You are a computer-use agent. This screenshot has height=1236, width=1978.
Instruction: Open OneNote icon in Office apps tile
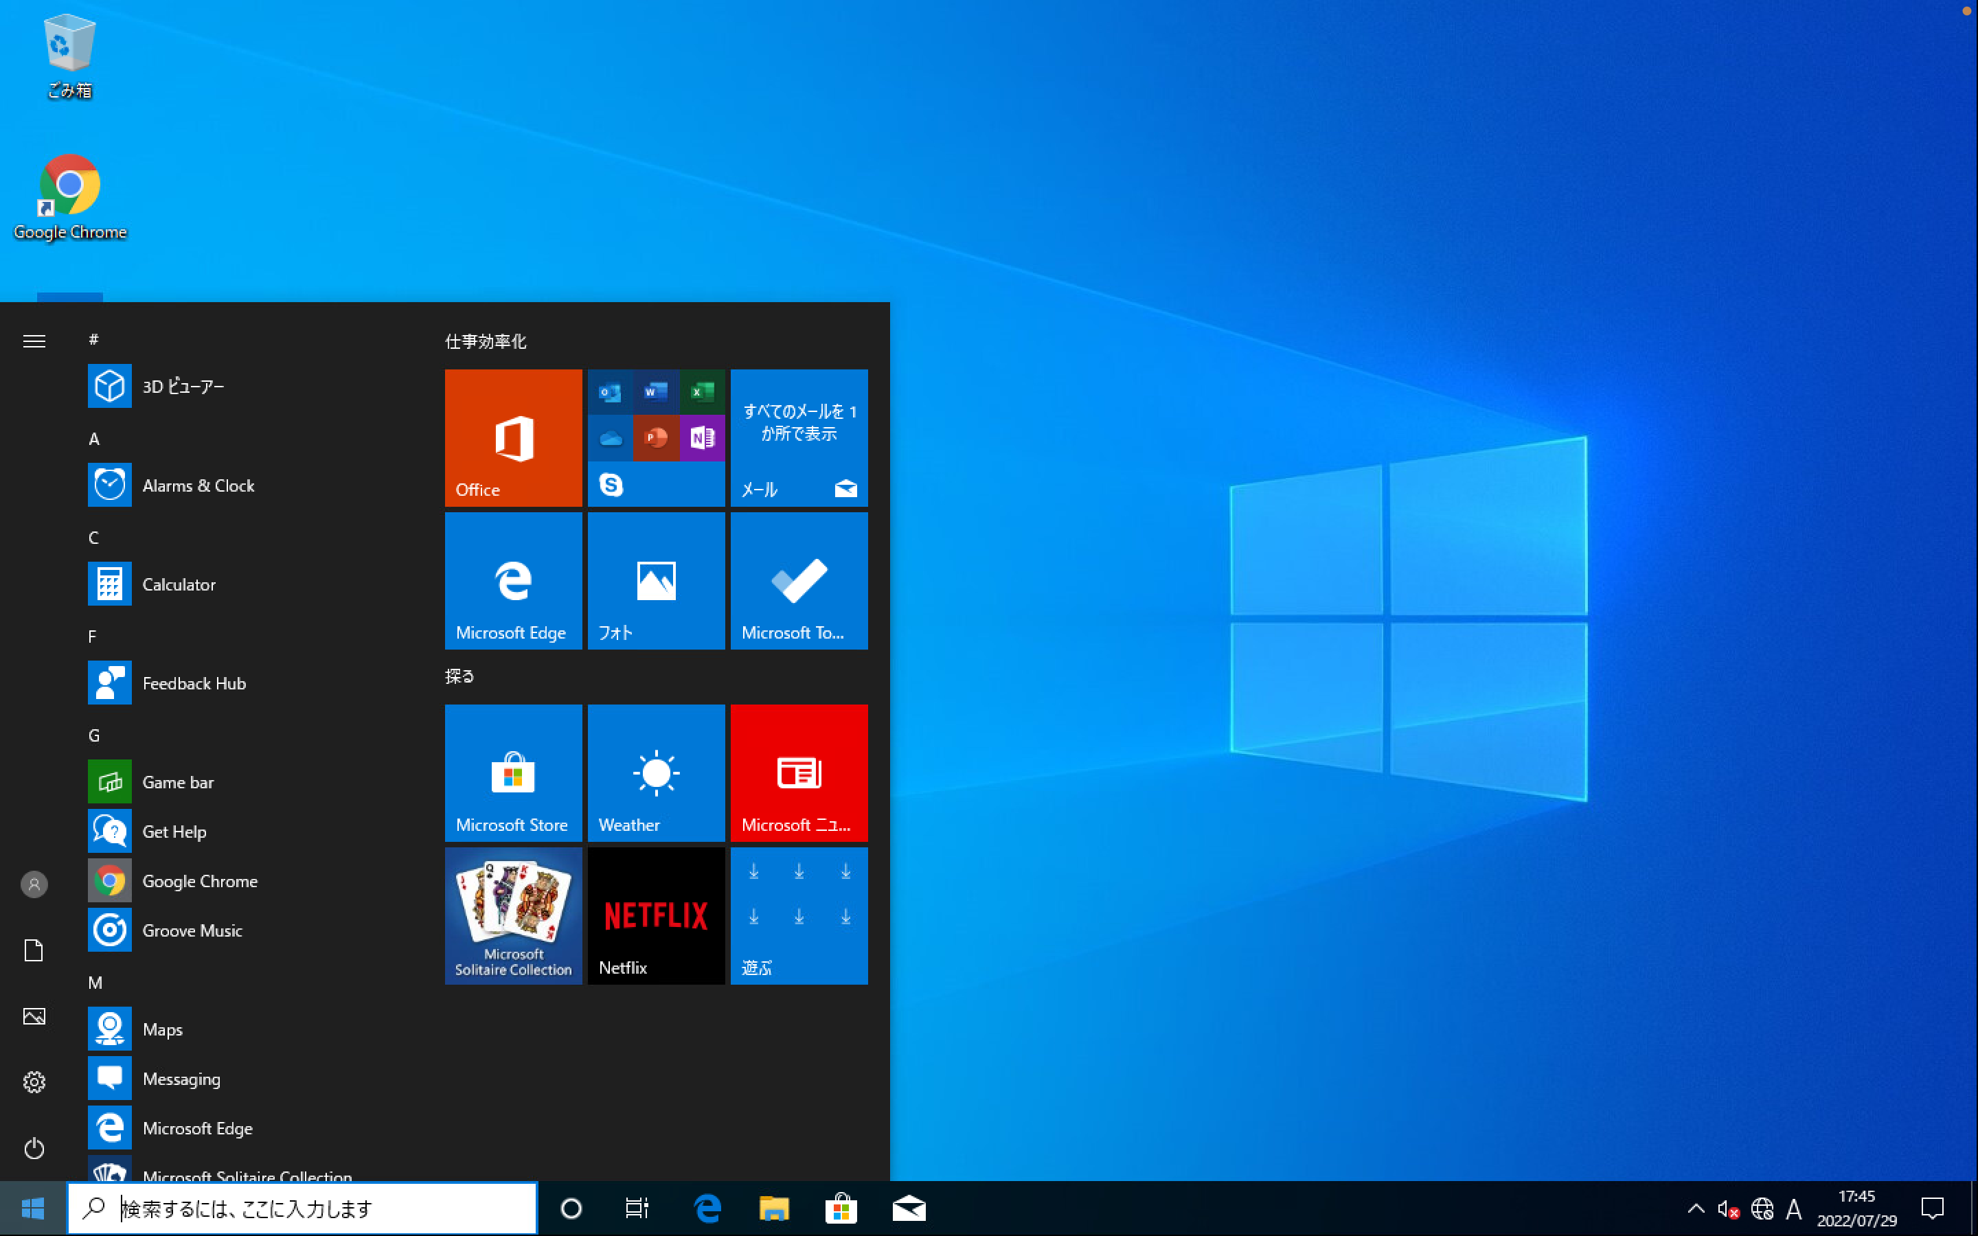[x=702, y=438]
